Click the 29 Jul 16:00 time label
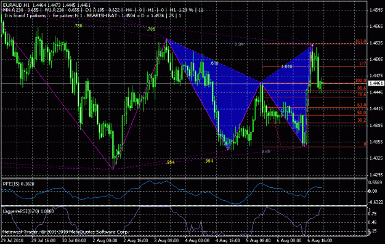This screenshot has width=385, height=244. pyautogui.click(x=44, y=240)
